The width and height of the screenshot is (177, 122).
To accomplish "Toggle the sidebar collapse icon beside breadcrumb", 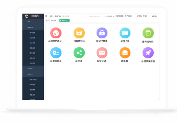I will pyautogui.click(x=47, y=16).
